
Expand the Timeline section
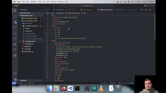pyautogui.click(x=23, y=80)
